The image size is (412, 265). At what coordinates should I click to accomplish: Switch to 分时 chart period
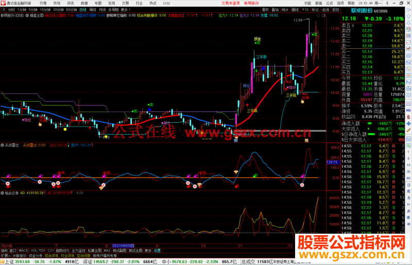(11, 10)
